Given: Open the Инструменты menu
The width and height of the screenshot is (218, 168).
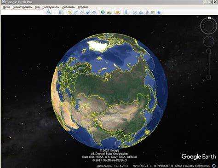Looking at the screenshot, I should pos(51,7).
